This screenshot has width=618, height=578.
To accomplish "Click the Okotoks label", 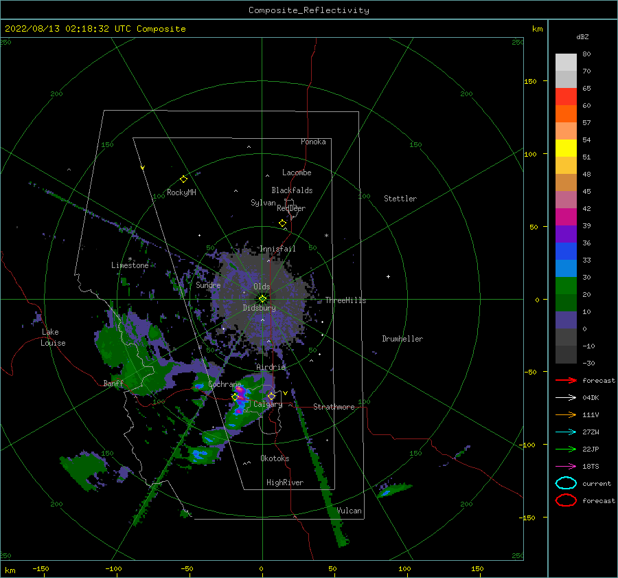I will [x=275, y=458].
